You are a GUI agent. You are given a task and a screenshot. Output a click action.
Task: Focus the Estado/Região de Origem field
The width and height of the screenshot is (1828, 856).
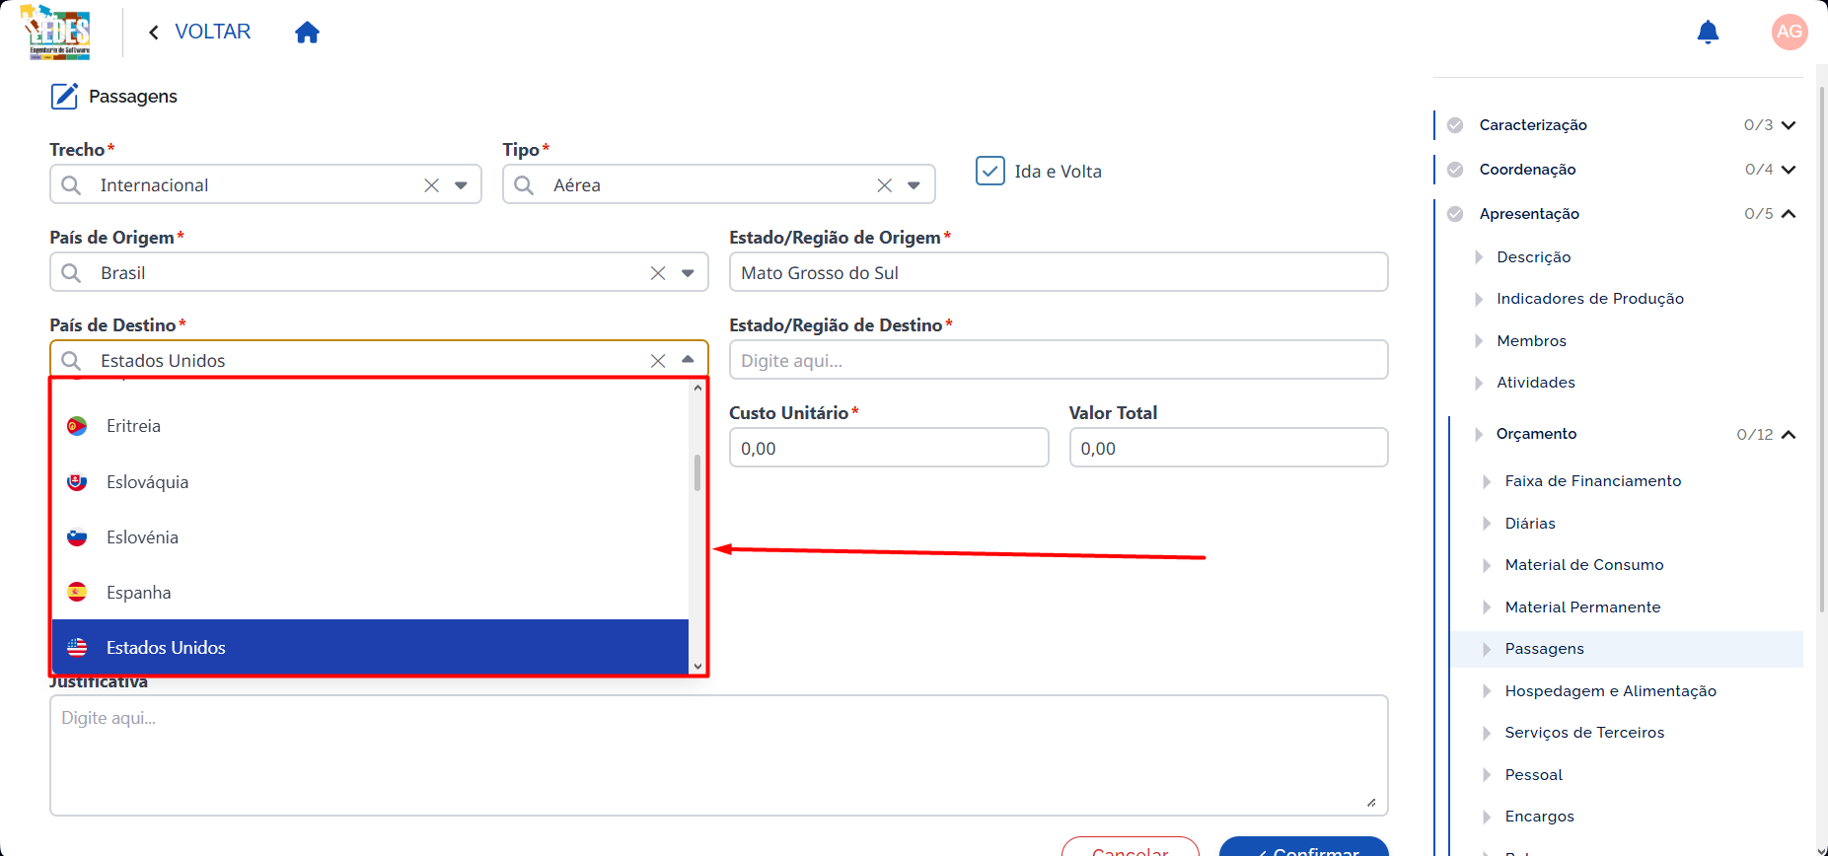(1059, 272)
